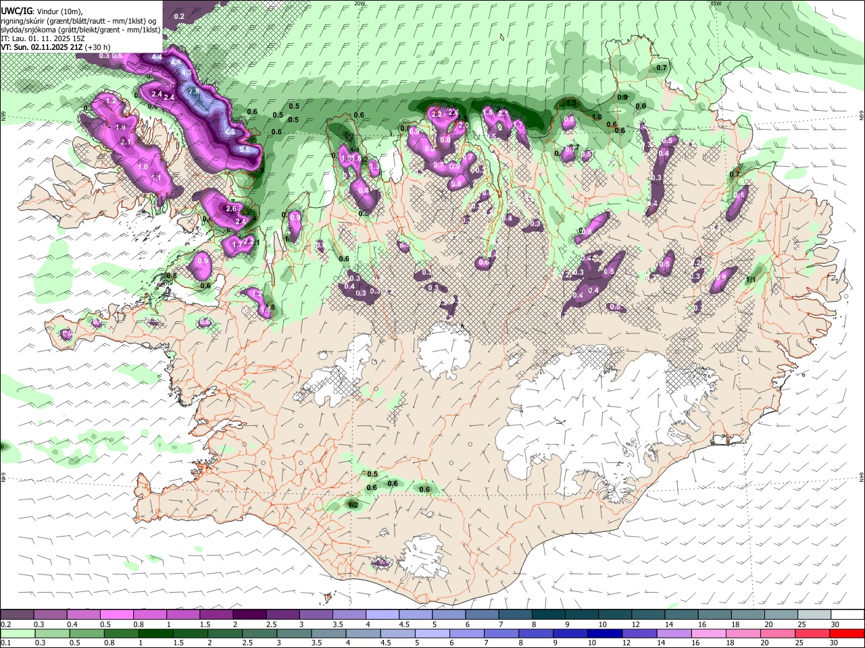Select the light violet 14–16 lower legend swatch
This screenshot has width=865, height=648.
pyautogui.click(x=673, y=633)
